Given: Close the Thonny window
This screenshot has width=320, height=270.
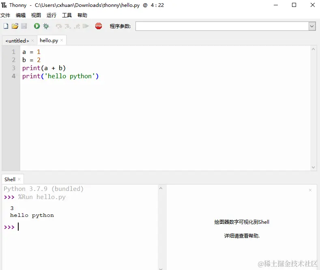Looking at the screenshot, I should click(312, 5).
